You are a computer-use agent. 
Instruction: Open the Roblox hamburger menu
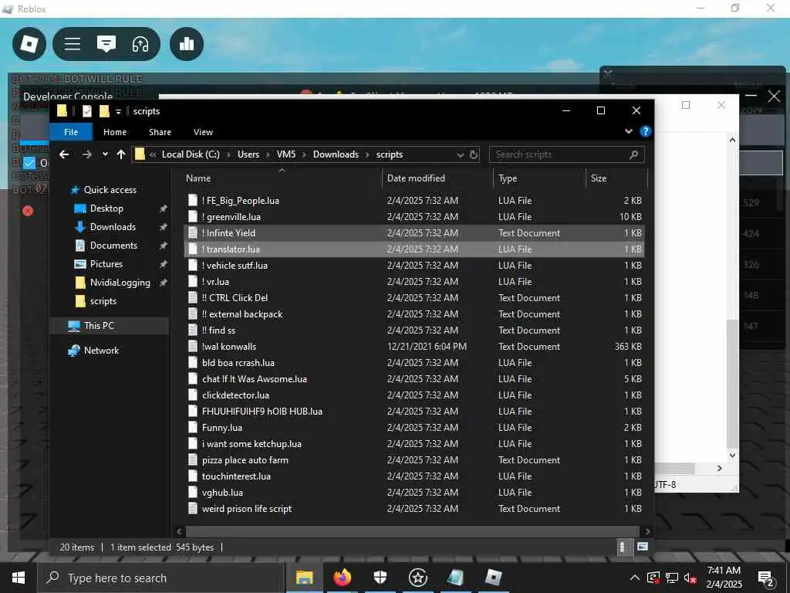tap(73, 44)
